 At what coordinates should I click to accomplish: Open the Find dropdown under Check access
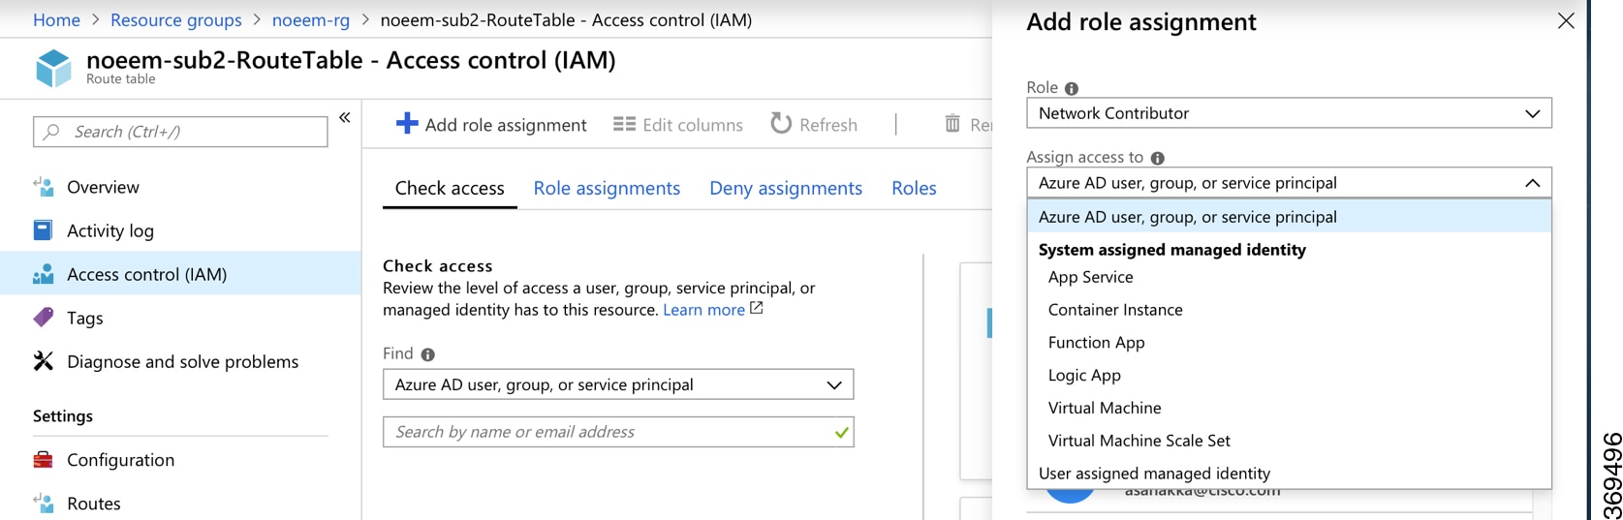pyautogui.click(x=618, y=384)
